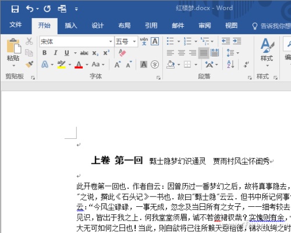Expand the font name dropdown arrow

[111, 41]
